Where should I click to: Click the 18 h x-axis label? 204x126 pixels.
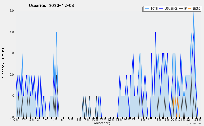pyautogui.click(x=158, y=119)
